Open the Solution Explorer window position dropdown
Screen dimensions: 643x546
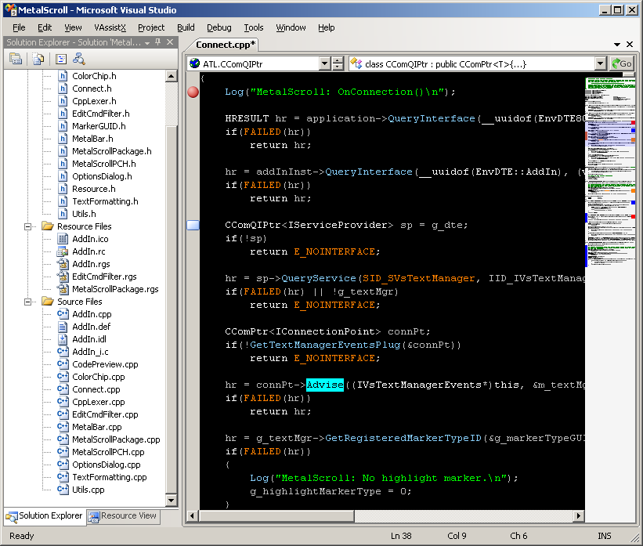point(147,42)
